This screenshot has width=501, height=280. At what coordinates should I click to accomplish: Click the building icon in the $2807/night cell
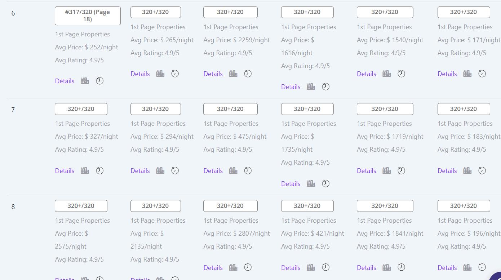click(x=233, y=267)
